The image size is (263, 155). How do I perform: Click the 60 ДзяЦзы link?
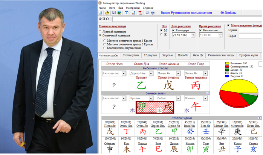pyautogui.click(x=228, y=13)
